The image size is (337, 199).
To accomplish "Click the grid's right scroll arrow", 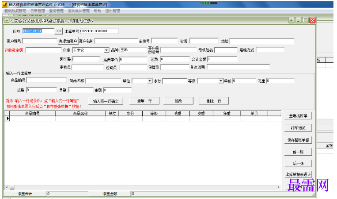I will (279, 187).
